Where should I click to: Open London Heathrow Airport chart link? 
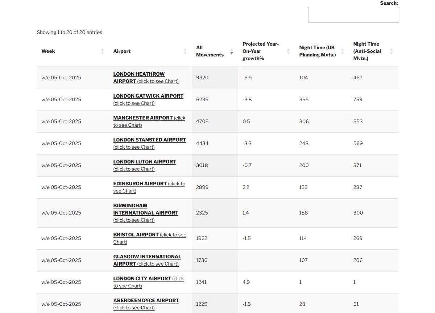pos(146,77)
